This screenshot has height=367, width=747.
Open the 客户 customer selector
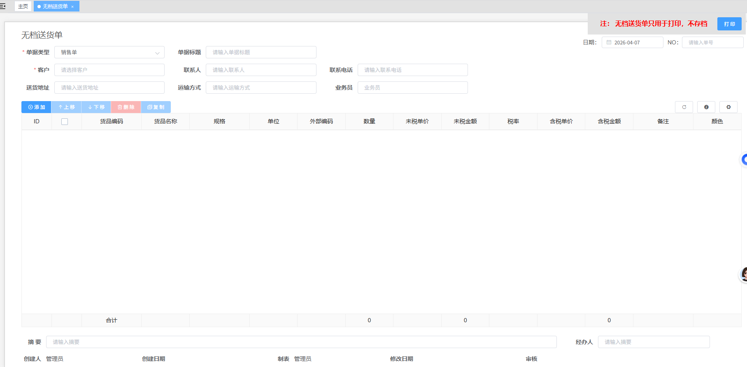click(x=109, y=70)
